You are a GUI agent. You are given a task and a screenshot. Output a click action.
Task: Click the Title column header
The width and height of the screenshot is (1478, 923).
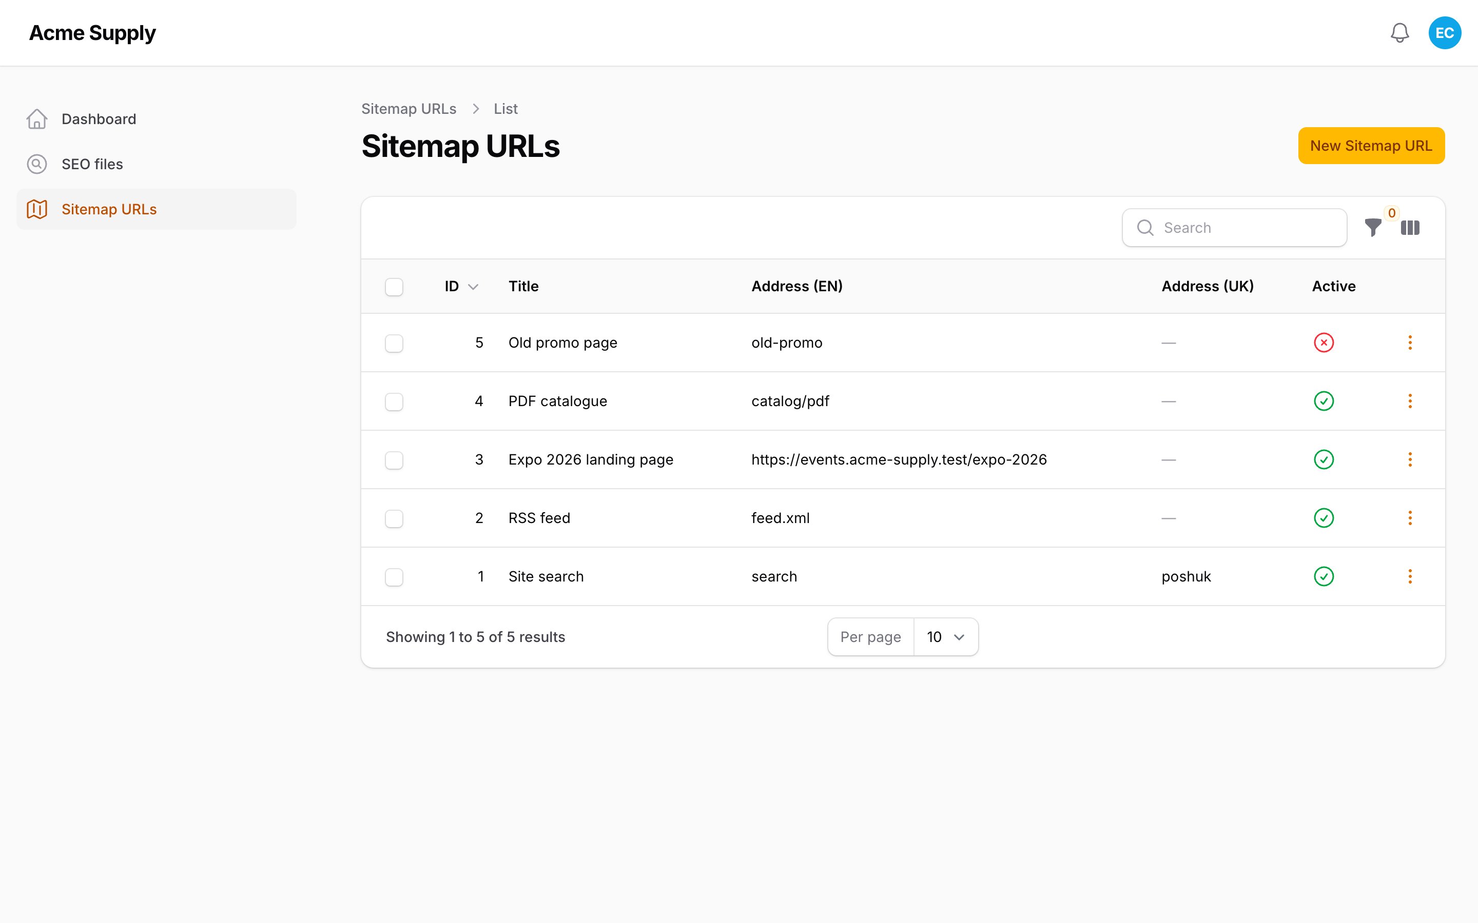(x=523, y=286)
